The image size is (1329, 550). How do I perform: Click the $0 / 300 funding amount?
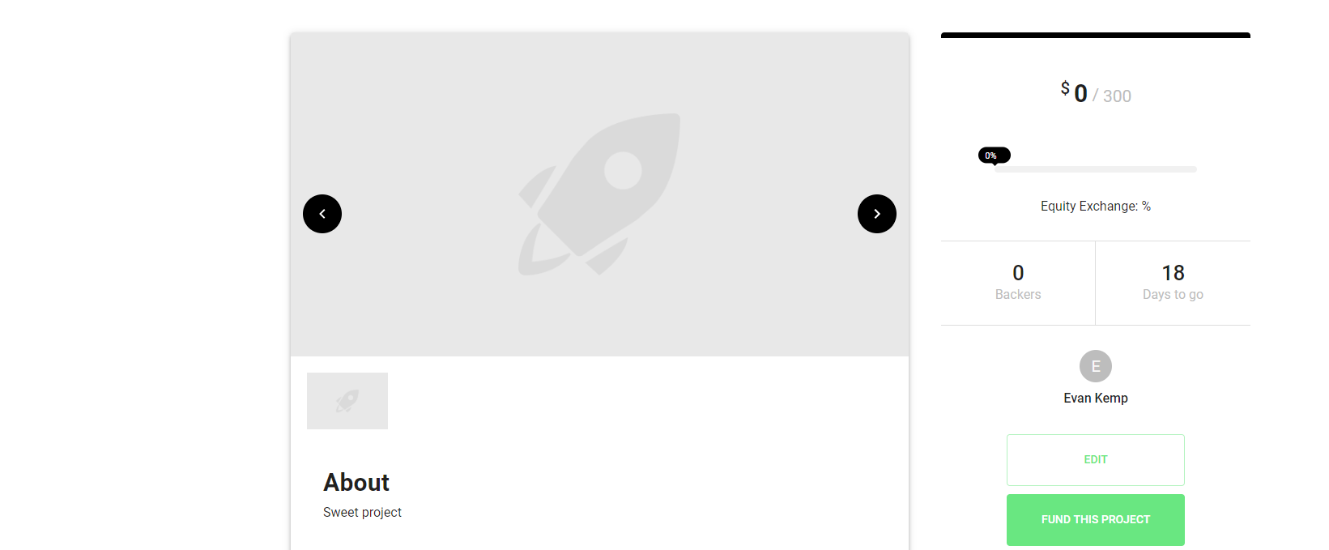coord(1096,93)
